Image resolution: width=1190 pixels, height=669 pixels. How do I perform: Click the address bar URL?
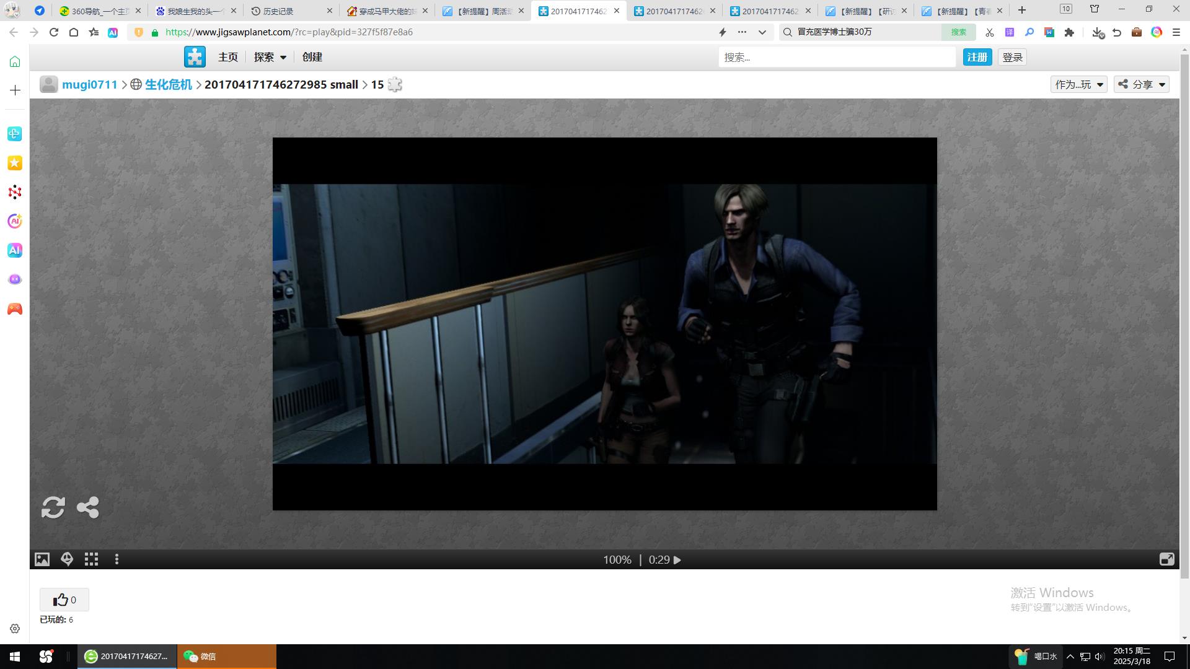click(289, 32)
